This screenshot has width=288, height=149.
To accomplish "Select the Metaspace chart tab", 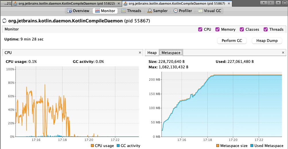I will tap(171, 53).
